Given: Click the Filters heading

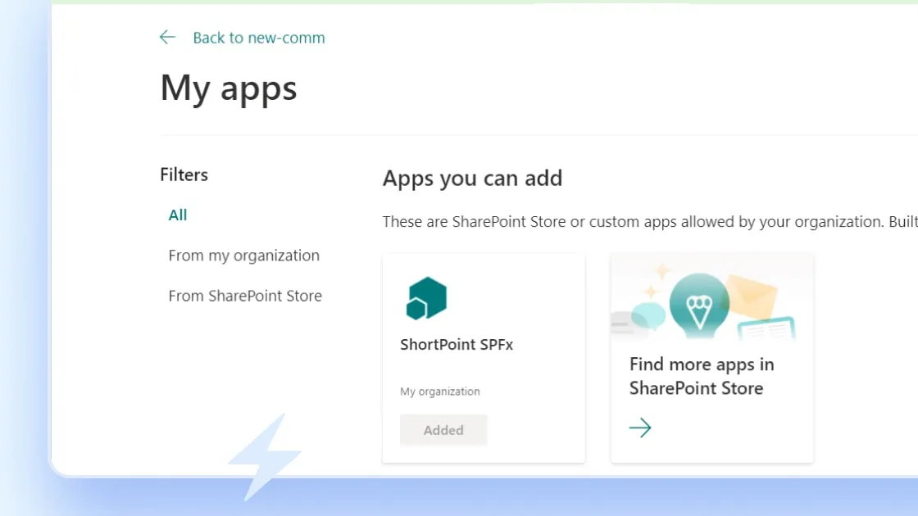Looking at the screenshot, I should click(184, 174).
